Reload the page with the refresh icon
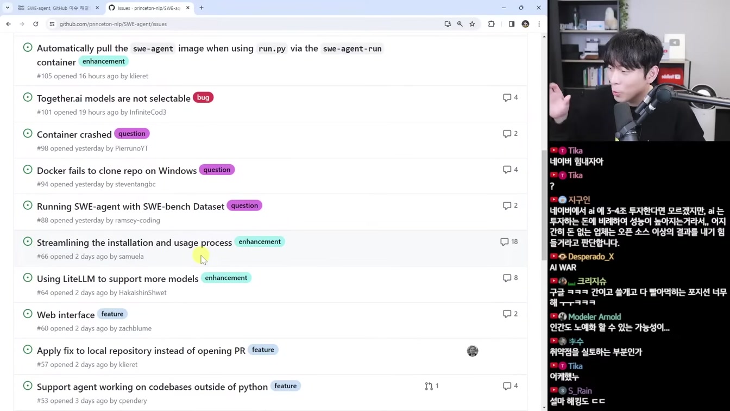This screenshot has width=730, height=411. point(36,24)
